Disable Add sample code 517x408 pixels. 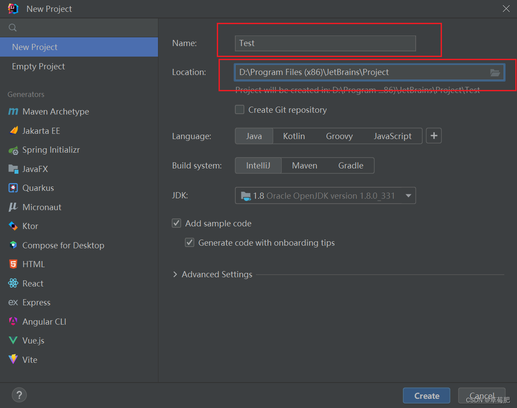176,223
